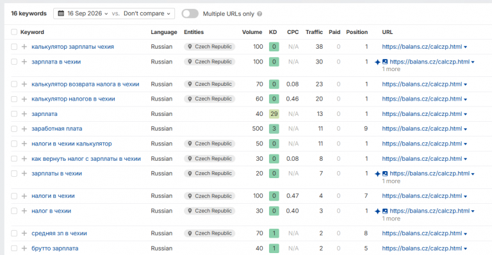492x255 pixels.
Task: Open the 16 Sep 2026 date dropdown
Action: click(x=83, y=13)
